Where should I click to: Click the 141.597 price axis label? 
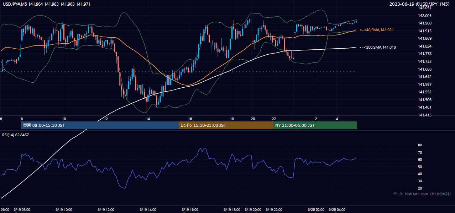425,84
